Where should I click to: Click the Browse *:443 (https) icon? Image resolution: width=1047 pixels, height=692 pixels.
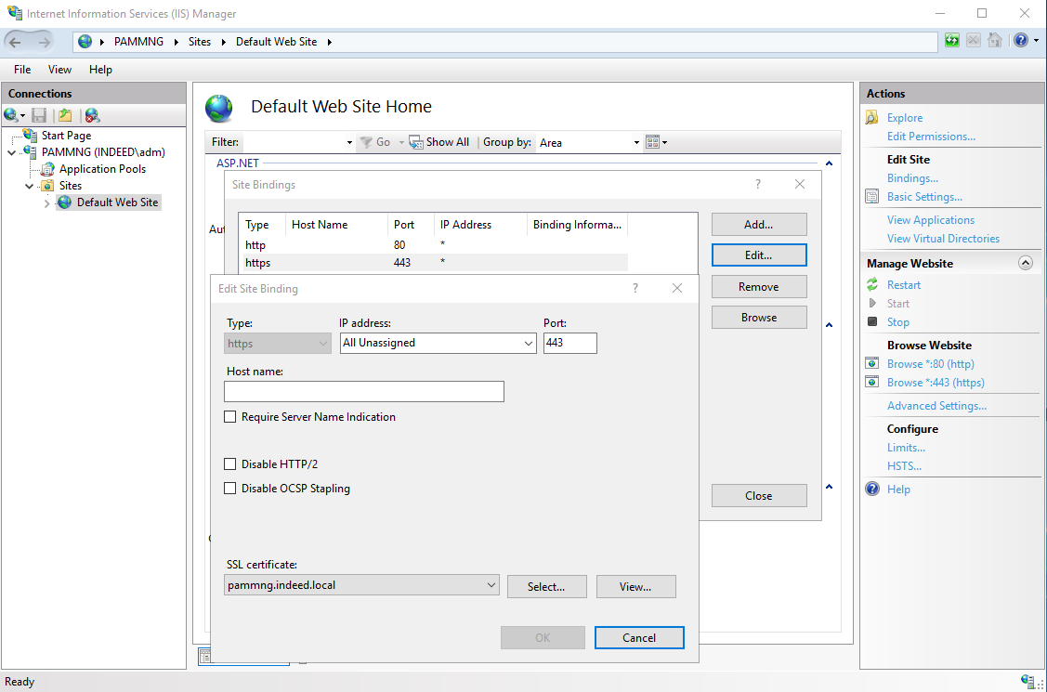coord(872,383)
